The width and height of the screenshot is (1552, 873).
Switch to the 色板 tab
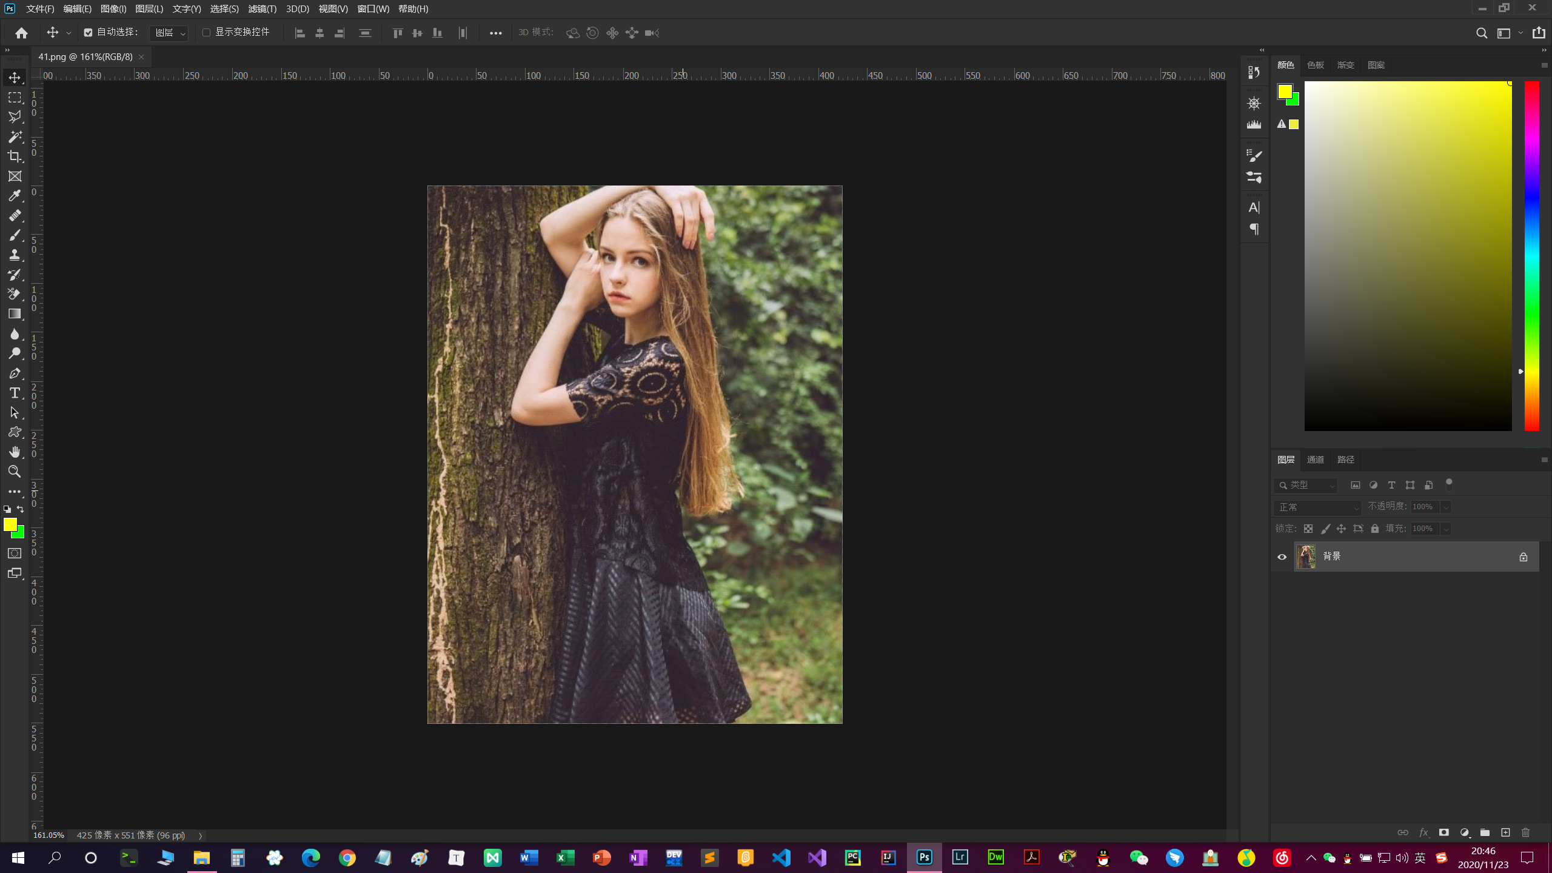pyautogui.click(x=1316, y=65)
